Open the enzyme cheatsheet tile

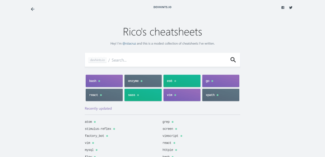click(x=143, y=81)
